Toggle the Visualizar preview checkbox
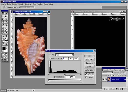Image resolution: width=128 pixels, height=92 pixels. tap(86, 77)
